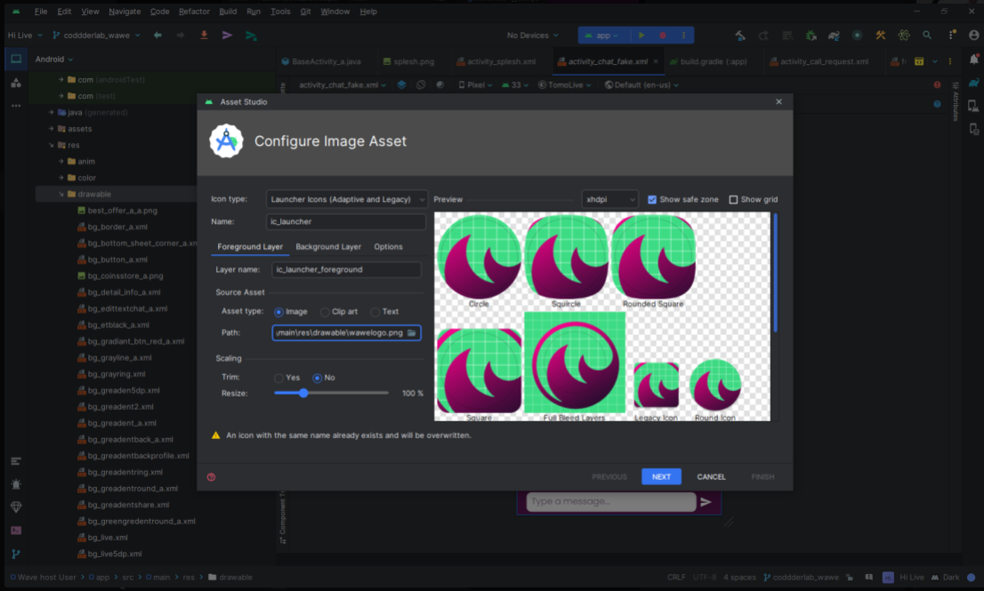Click the icon Name input field
This screenshot has width=984, height=591.
pos(346,222)
